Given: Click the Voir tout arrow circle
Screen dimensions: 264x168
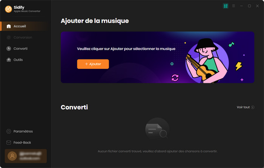Looking at the screenshot, I should pyautogui.click(x=253, y=107).
